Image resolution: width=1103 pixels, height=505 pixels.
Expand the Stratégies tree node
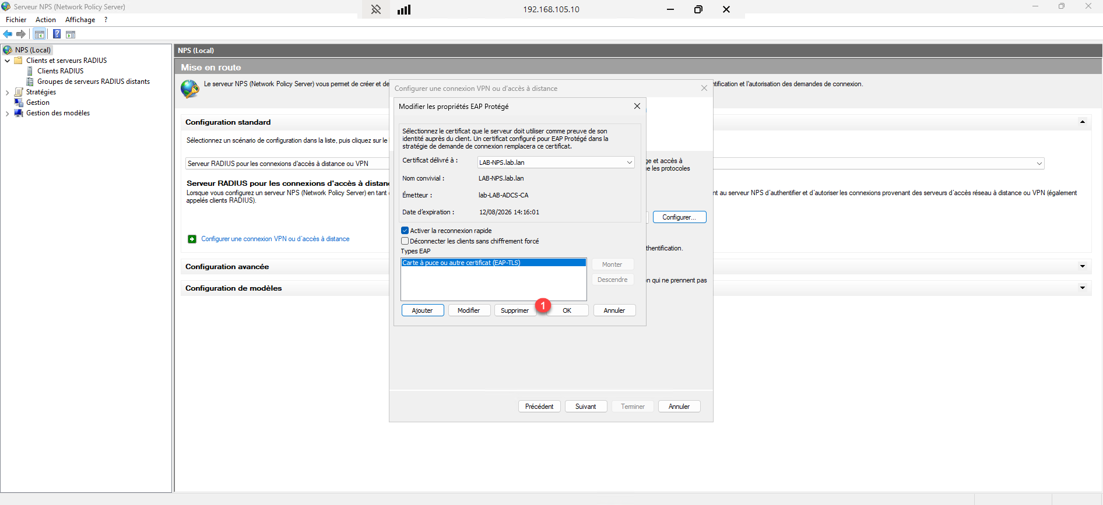click(7, 93)
